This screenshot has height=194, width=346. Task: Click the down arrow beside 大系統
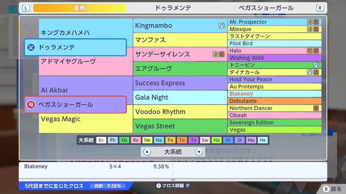coord(199,152)
